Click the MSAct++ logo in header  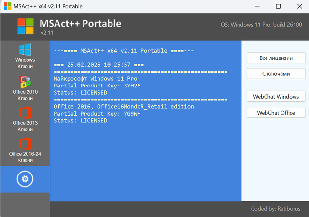click(x=26, y=26)
